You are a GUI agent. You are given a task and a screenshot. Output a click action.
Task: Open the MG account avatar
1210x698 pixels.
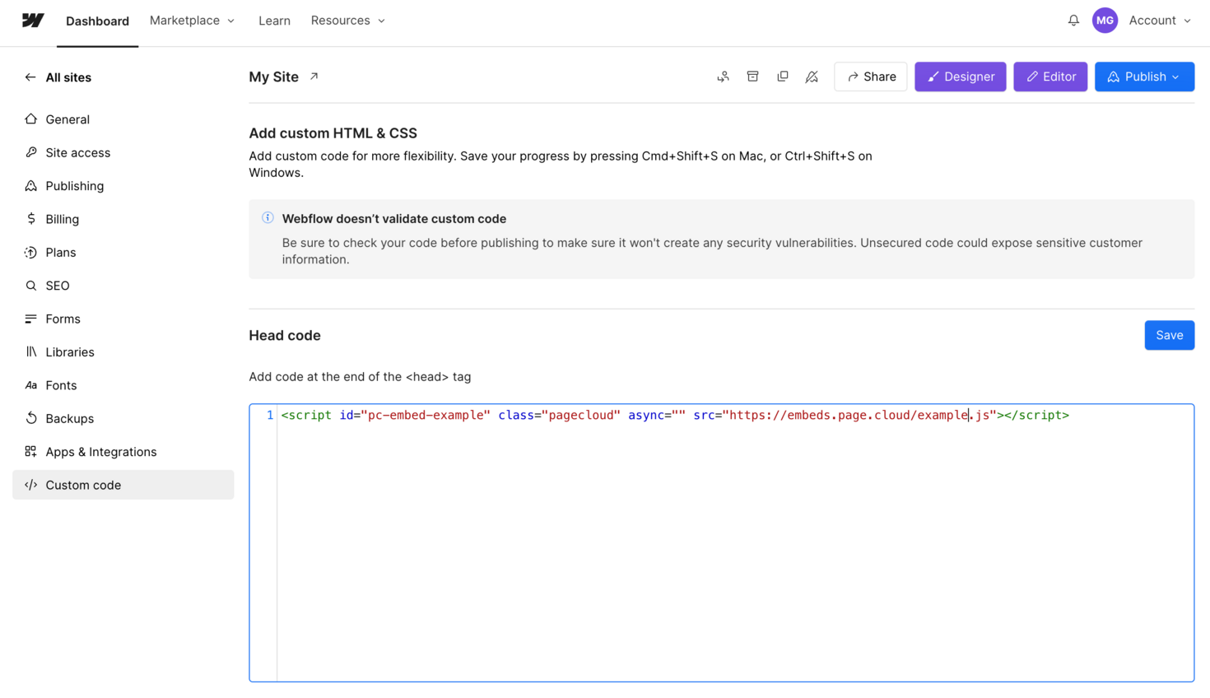(1105, 20)
